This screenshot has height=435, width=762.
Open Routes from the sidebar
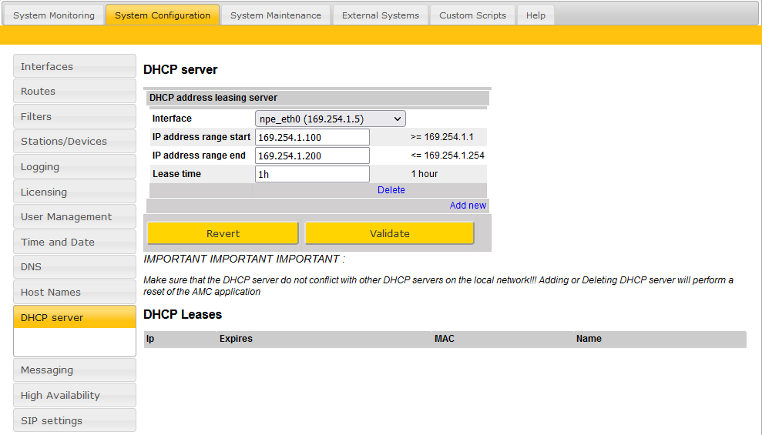[74, 92]
